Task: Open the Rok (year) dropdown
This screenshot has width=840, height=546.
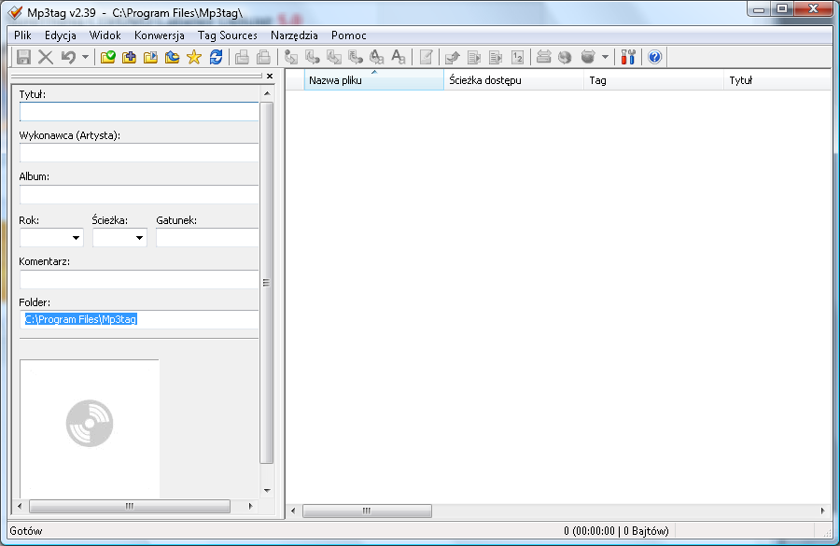Action: [77, 238]
